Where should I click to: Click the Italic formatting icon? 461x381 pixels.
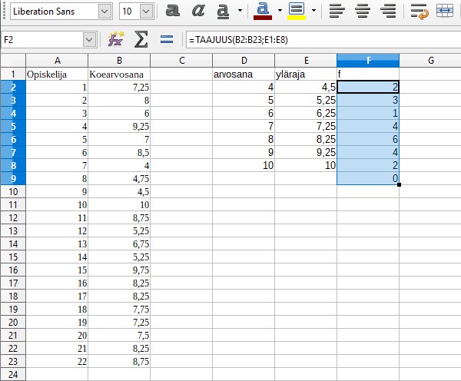click(x=198, y=11)
